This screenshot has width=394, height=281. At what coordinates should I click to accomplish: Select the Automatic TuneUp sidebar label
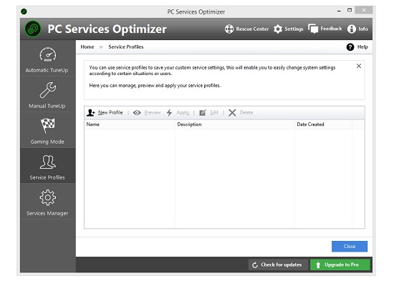47,70
